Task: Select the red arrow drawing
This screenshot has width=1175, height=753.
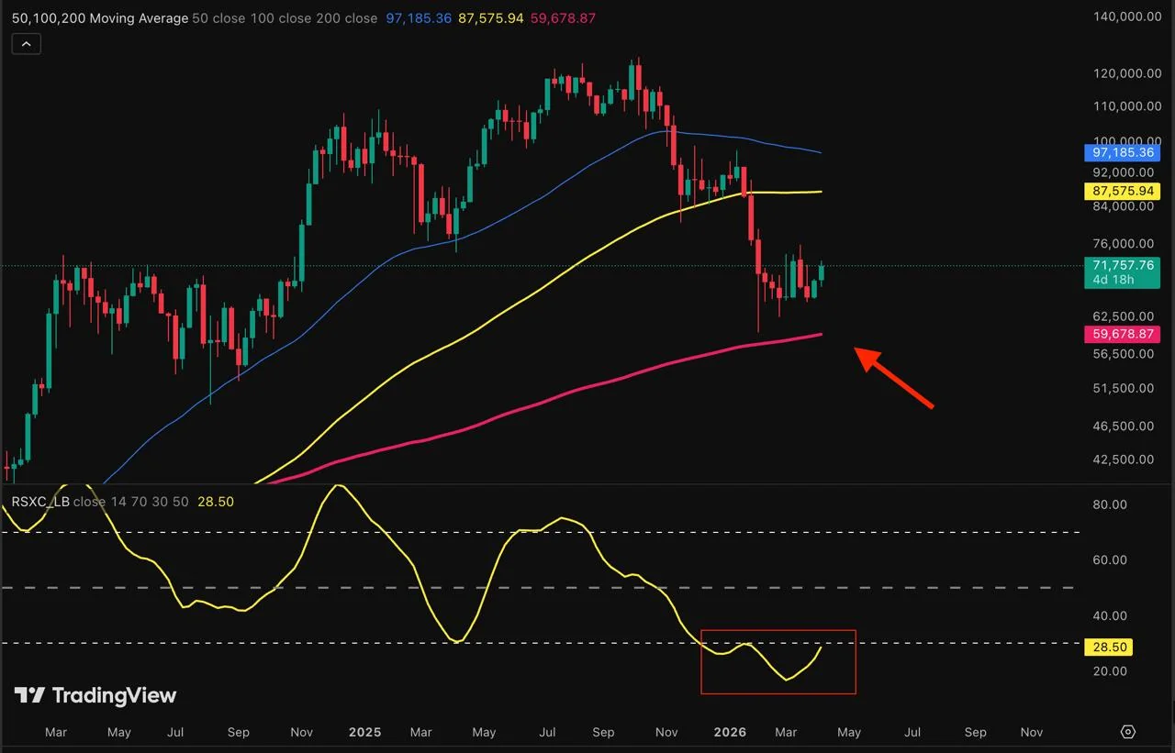Action: point(895,377)
